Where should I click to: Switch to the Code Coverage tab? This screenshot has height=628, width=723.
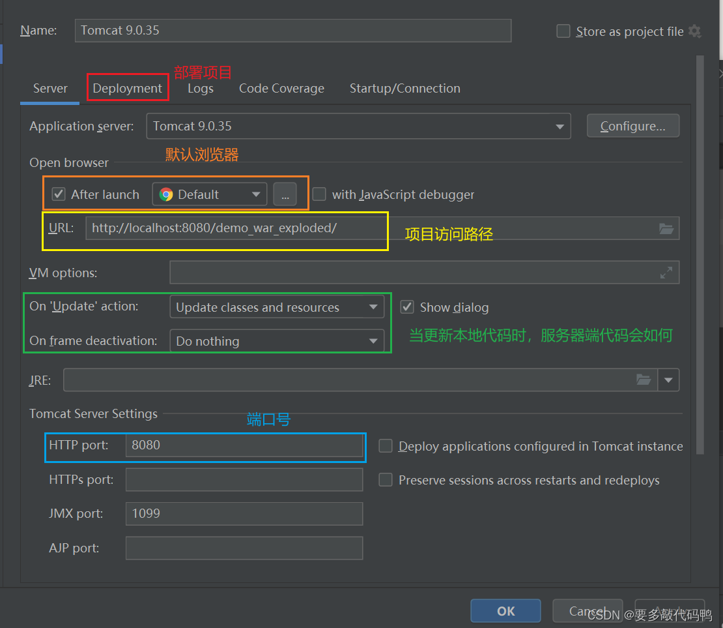coord(282,88)
